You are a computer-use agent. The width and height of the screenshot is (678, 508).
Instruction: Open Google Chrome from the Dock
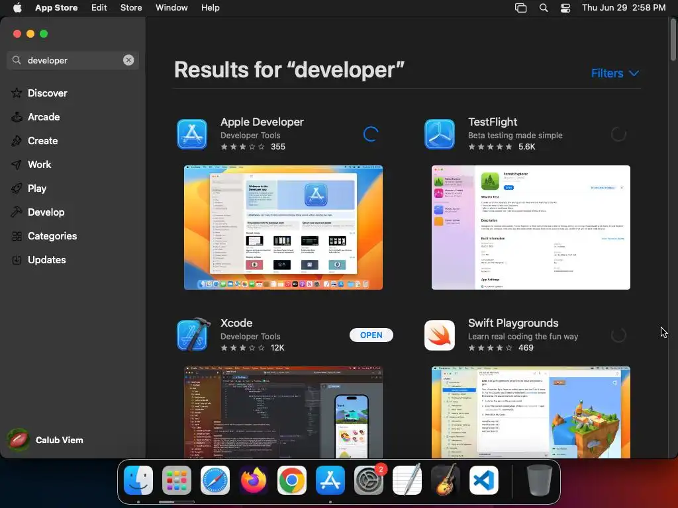click(292, 480)
